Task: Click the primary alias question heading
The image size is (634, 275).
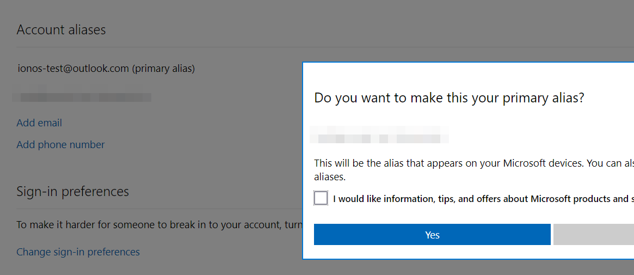Action: click(449, 98)
